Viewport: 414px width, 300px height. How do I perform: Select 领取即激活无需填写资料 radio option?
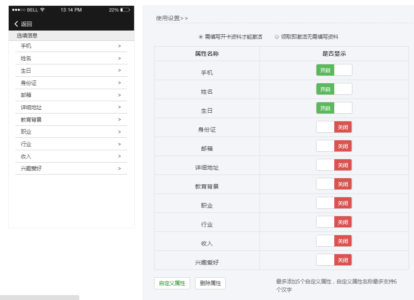(277, 37)
